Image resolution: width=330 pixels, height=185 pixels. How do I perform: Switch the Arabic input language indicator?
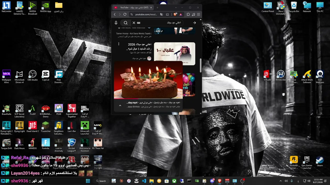click(298, 181)
